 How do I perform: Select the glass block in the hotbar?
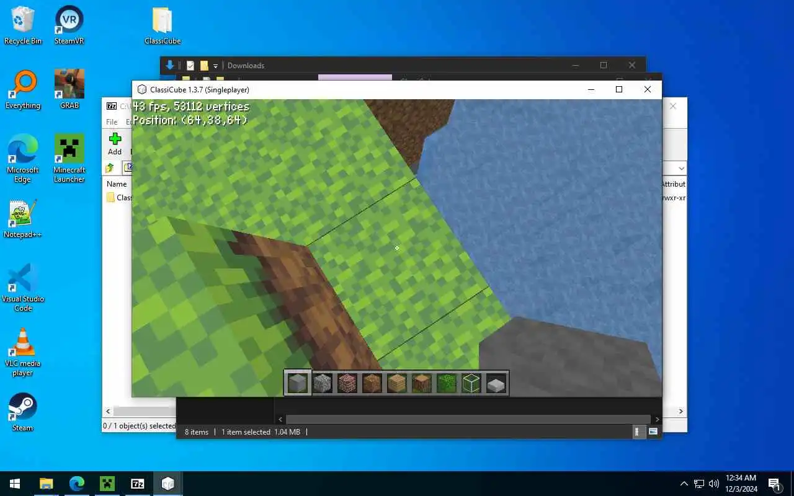[x=471, y=383]
